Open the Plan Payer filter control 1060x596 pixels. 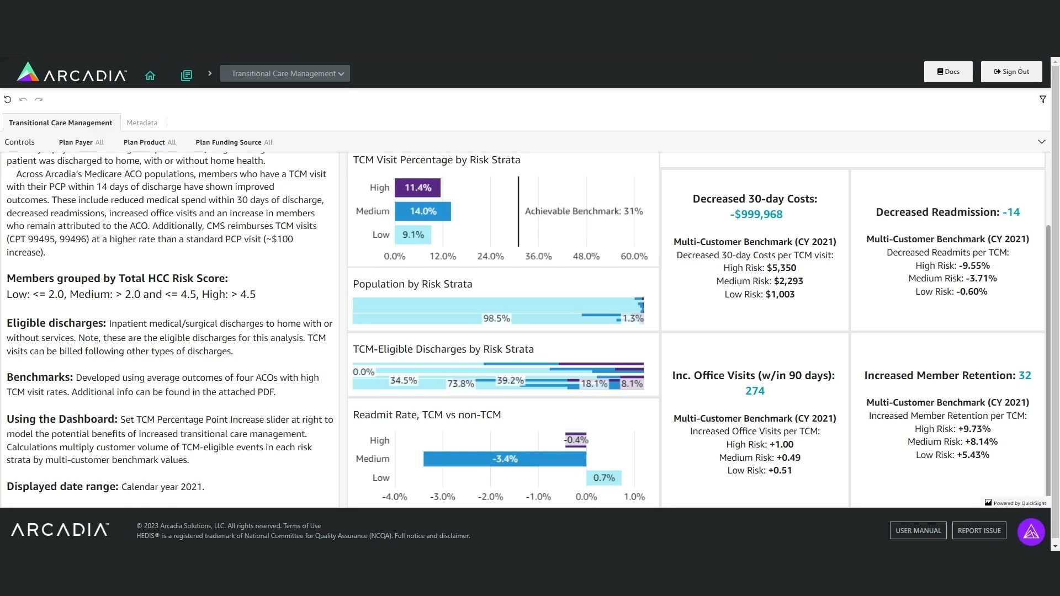tap(81, 142)
